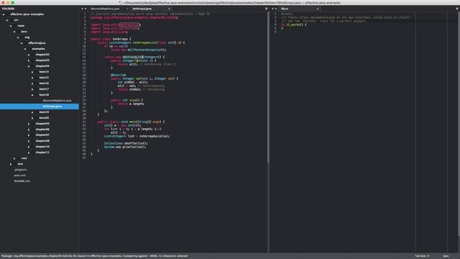Expand the chapter03 folder arrow
The height and width of the screenshot is (259, 460).
pyautogui.click(x=29, y=60)
